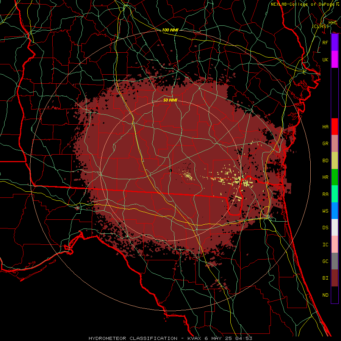Viewport: 341px width, 341px height.
Task: Click the RA legend label
Action: point(325,194)
